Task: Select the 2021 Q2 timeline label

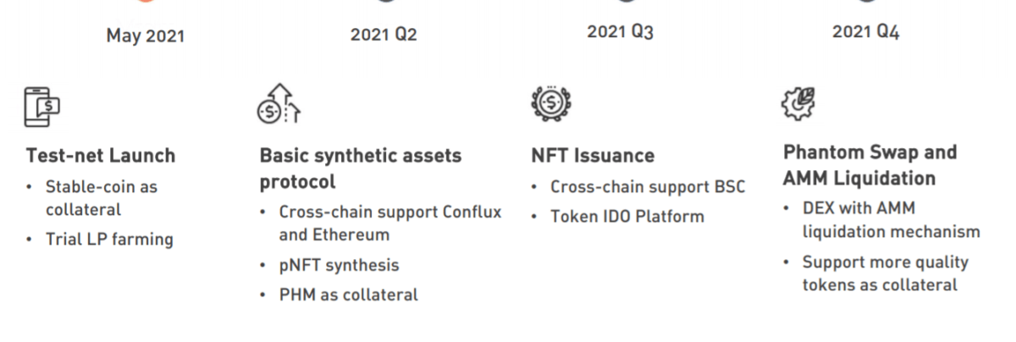Action: 384,35
